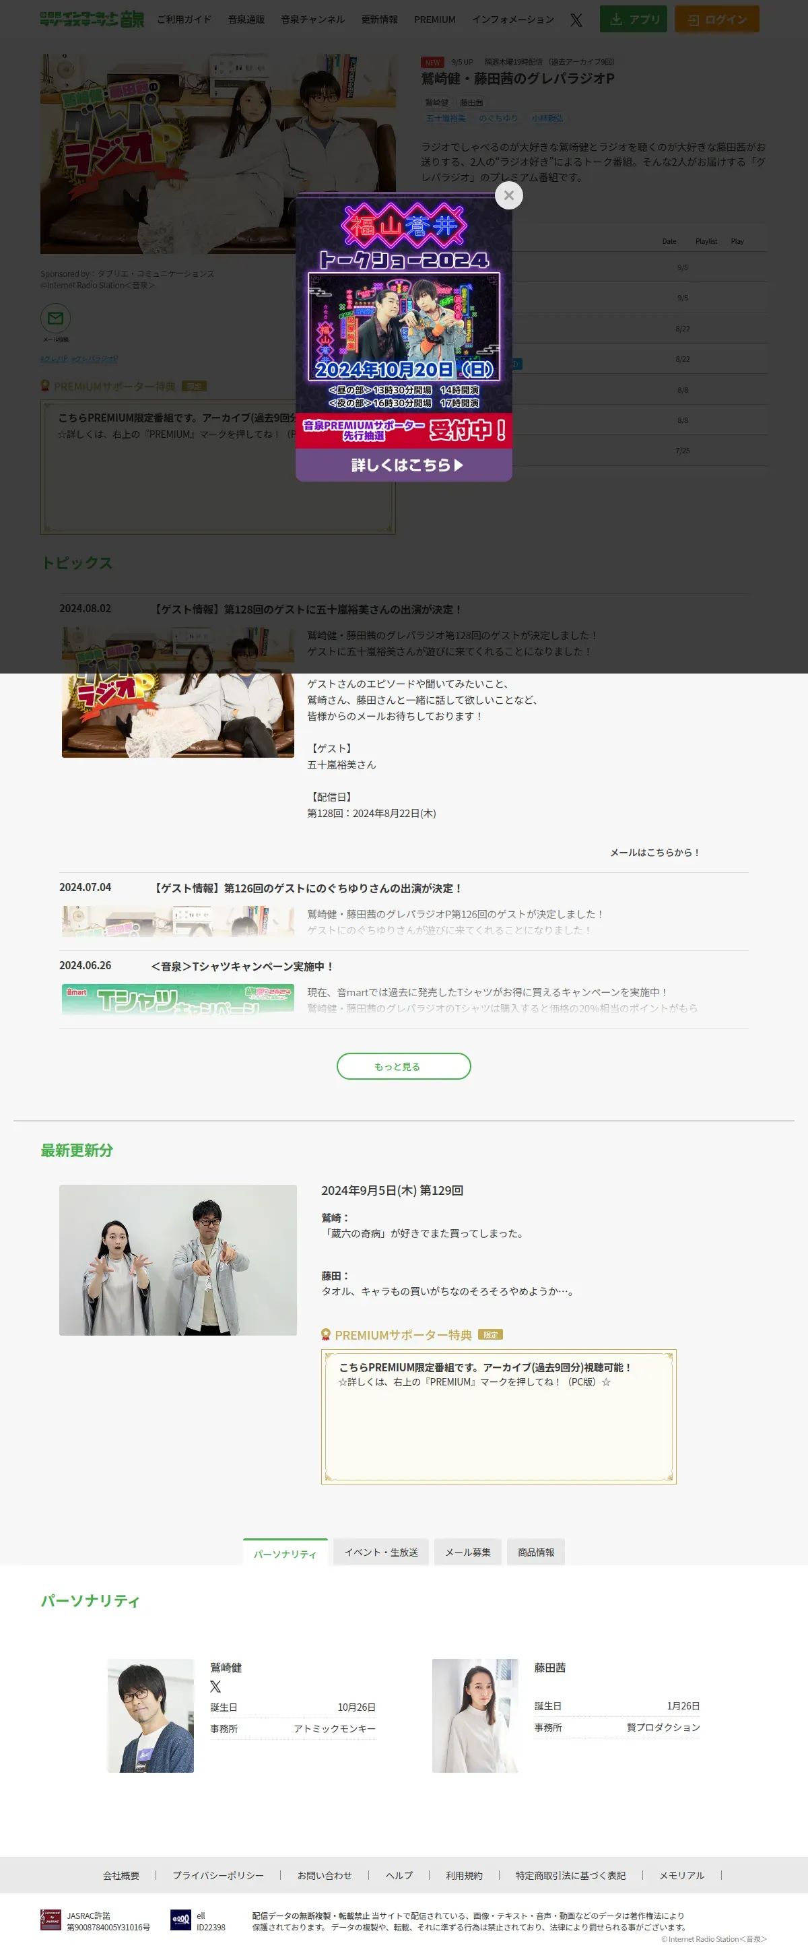The image size is (808, 1960).
Task: Expand the 第126回 のぐちゆり guest topic
Action: (307, 888)
